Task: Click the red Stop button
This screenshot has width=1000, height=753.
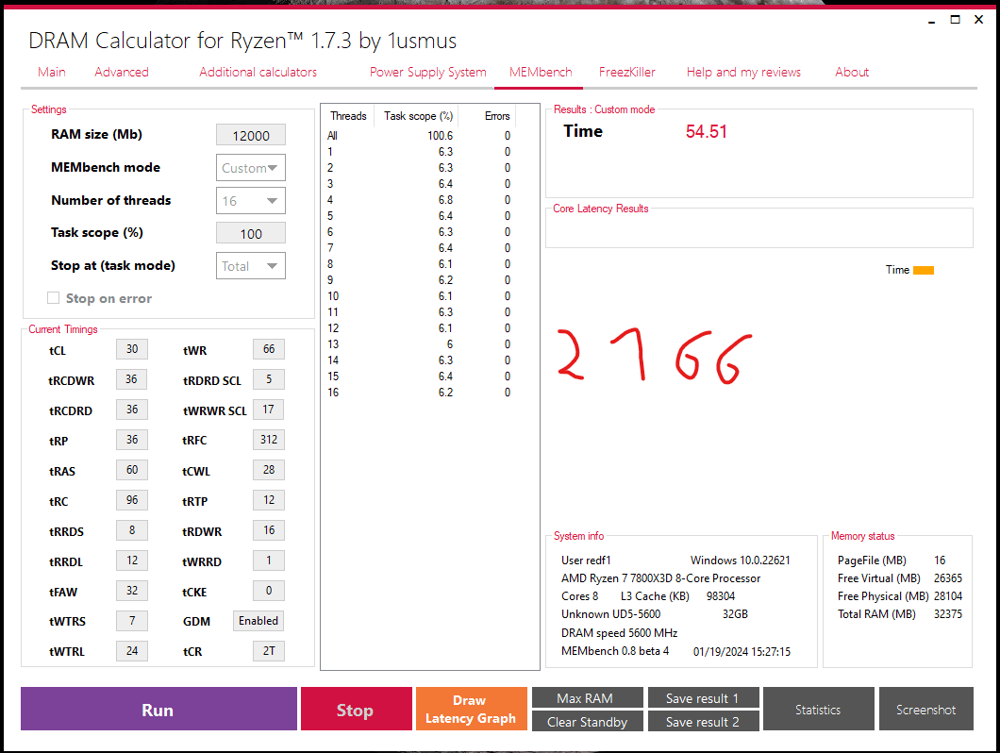Action: pos(356,709)
